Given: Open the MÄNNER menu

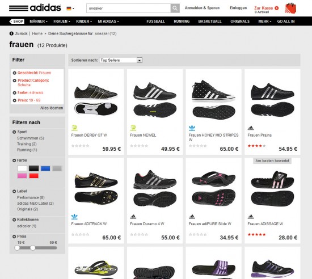Looking at the screenshot, I should pos(39,22).
